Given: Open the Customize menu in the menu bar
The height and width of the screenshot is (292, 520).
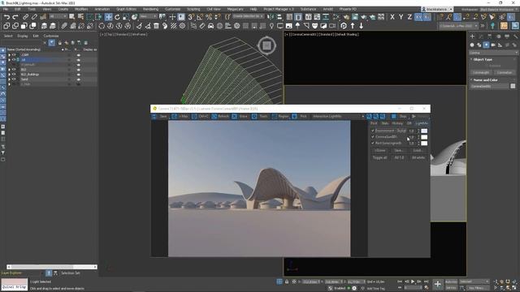Looking at the screenshot, I should 172,9.
